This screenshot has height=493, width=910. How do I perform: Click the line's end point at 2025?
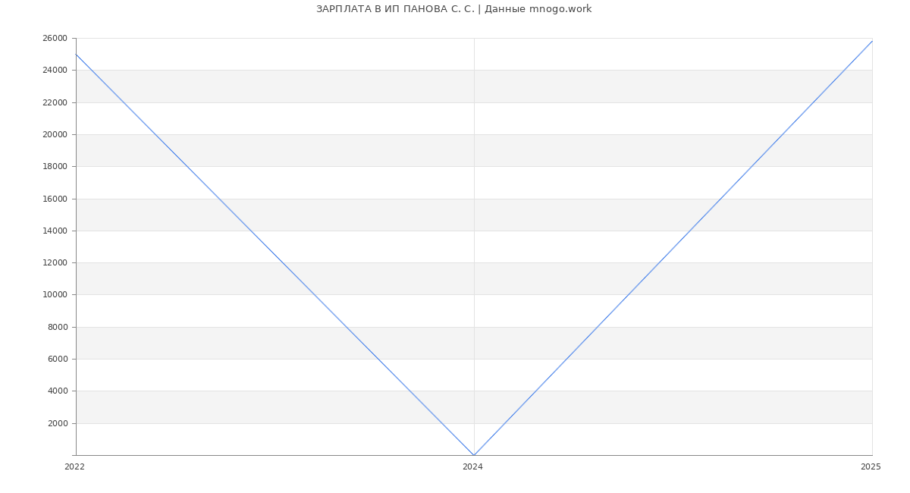pyautogui.click(x=872, y=41)
